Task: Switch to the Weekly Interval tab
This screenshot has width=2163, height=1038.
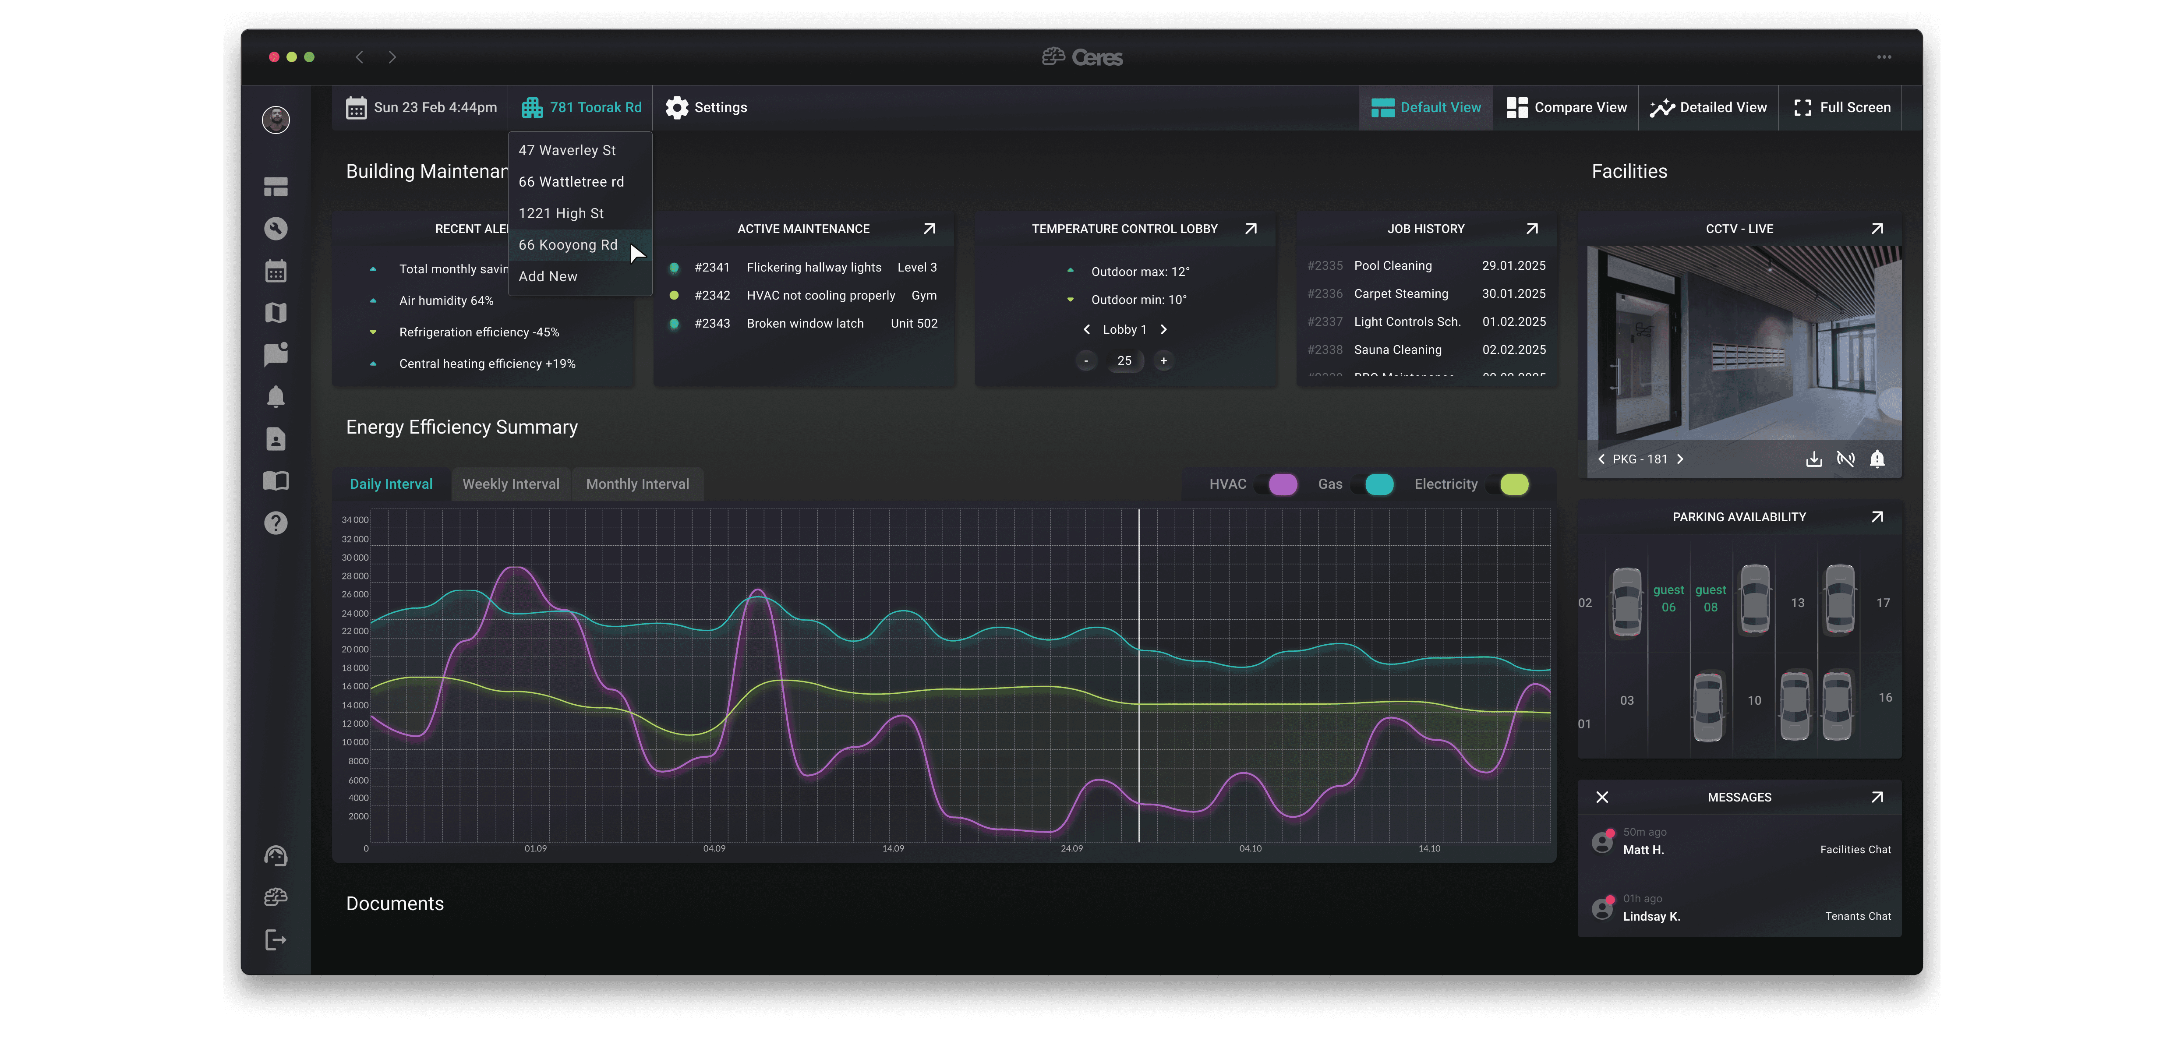Action: (x=510, y=484)
